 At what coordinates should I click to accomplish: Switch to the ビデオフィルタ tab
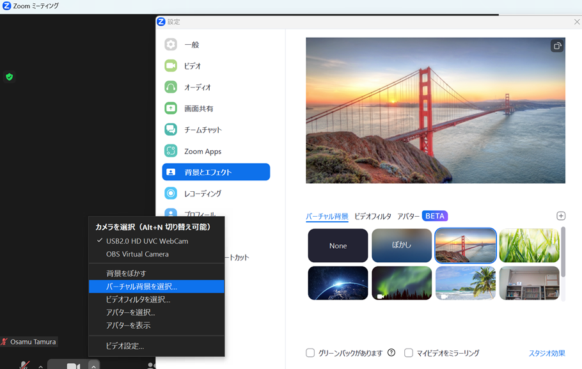tap(372, 216)
